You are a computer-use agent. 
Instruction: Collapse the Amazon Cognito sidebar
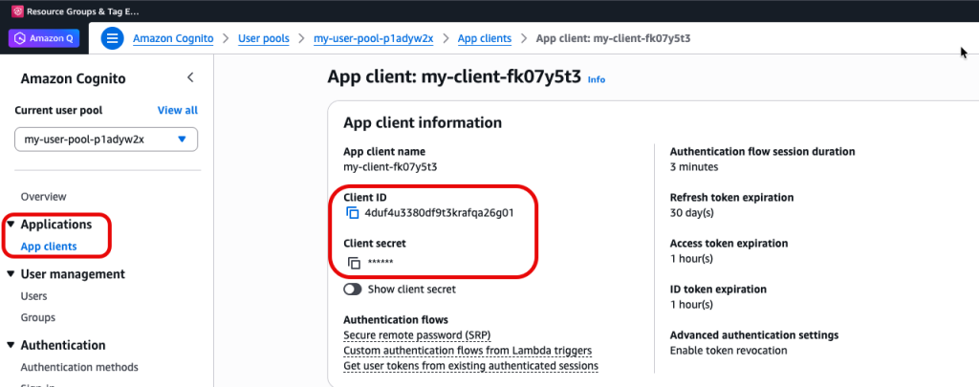coord(189,77)
